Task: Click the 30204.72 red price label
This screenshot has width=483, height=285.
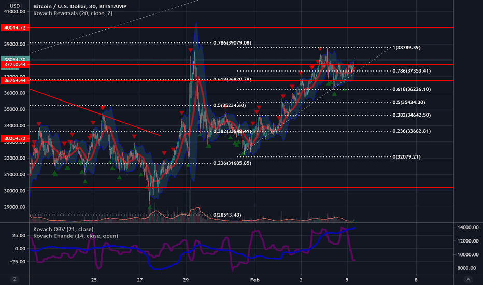Action: pos(15,138)
